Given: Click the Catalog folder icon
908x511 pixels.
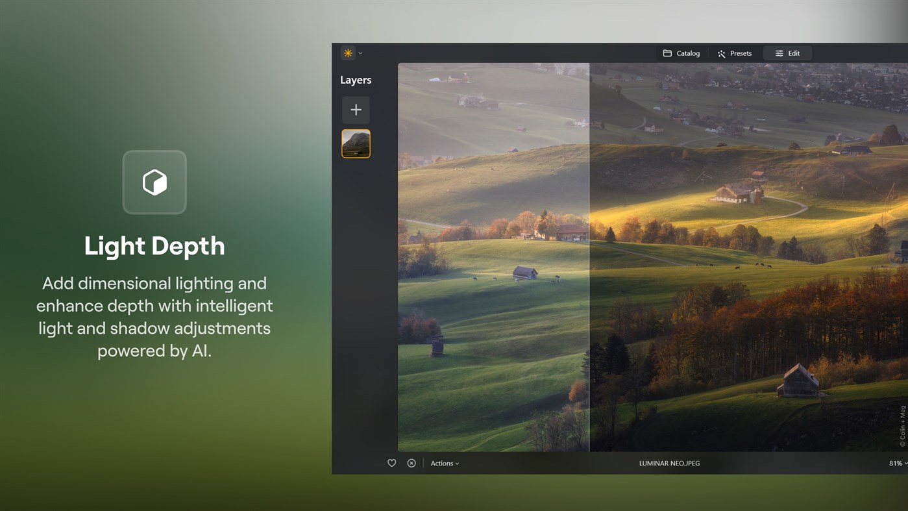Looking at the screenshot, I should click(668, 53).
